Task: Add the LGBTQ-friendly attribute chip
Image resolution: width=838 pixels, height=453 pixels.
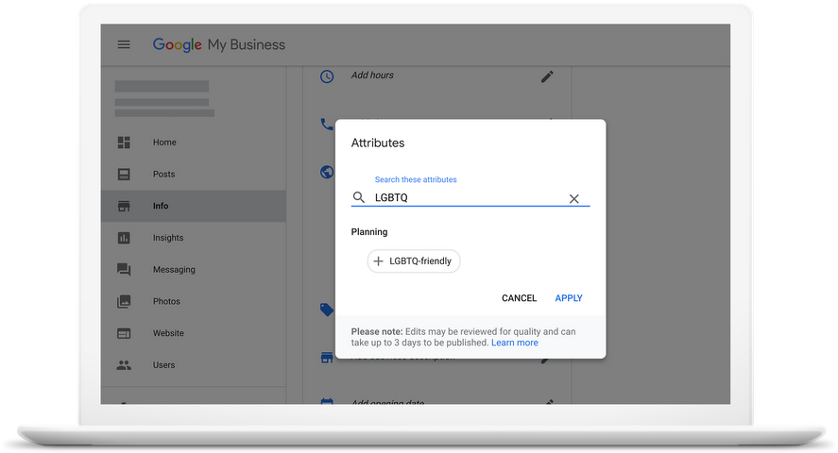Action: click(x=414, y=261)
